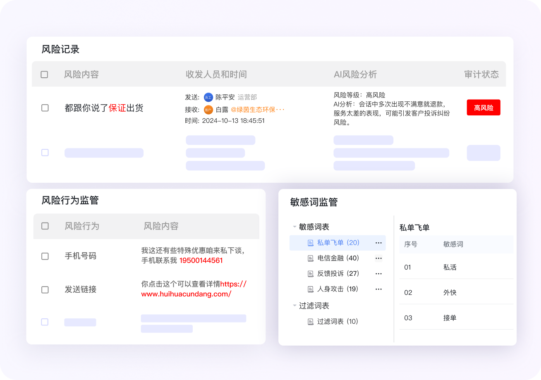The height and width of the screenshot is (380, 541).
Task: Check the select-all checkbox in 风险记录 header
Action: pyautogui.click(x=45, y=74)
